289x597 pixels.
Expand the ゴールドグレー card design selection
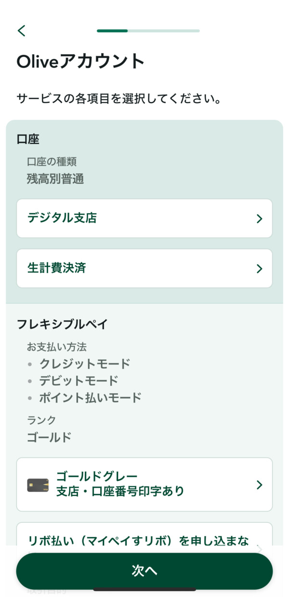pyautogui.click(x=144, y=484)
